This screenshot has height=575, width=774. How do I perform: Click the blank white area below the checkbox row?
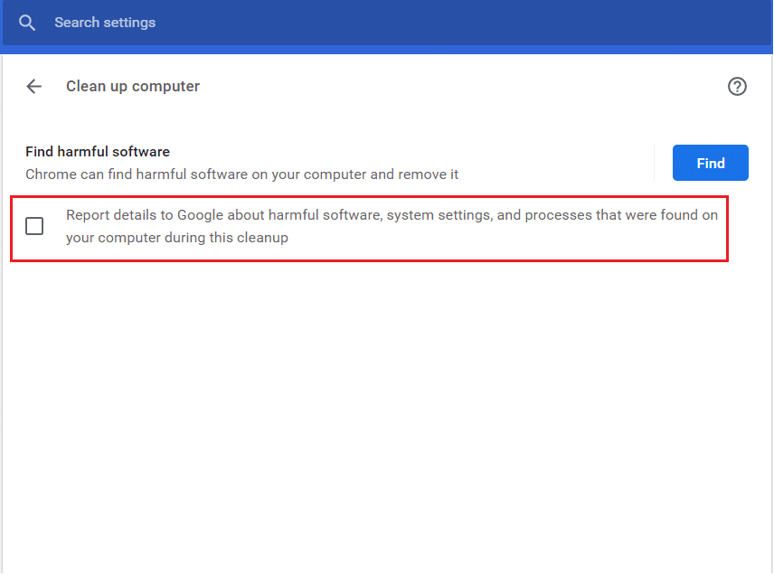click(380, 407)
